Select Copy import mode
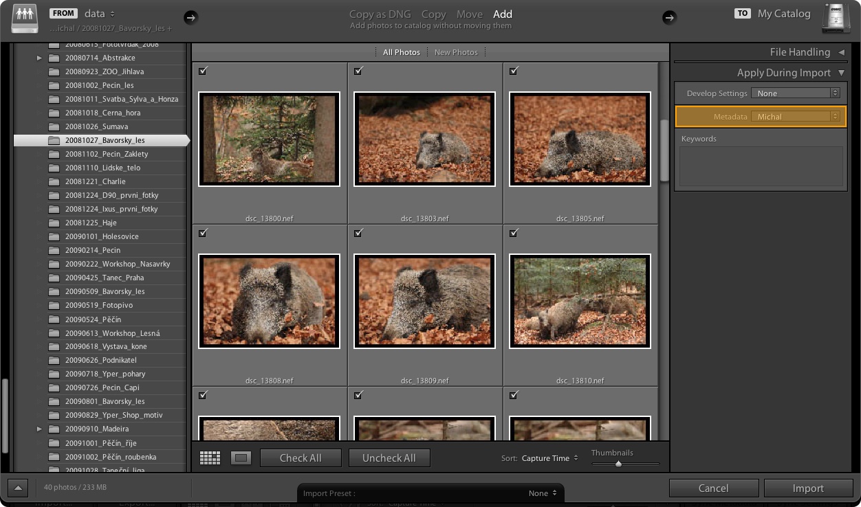Viewport: 861px width, 507px height. pyautogui.click(x=433, y=14)
